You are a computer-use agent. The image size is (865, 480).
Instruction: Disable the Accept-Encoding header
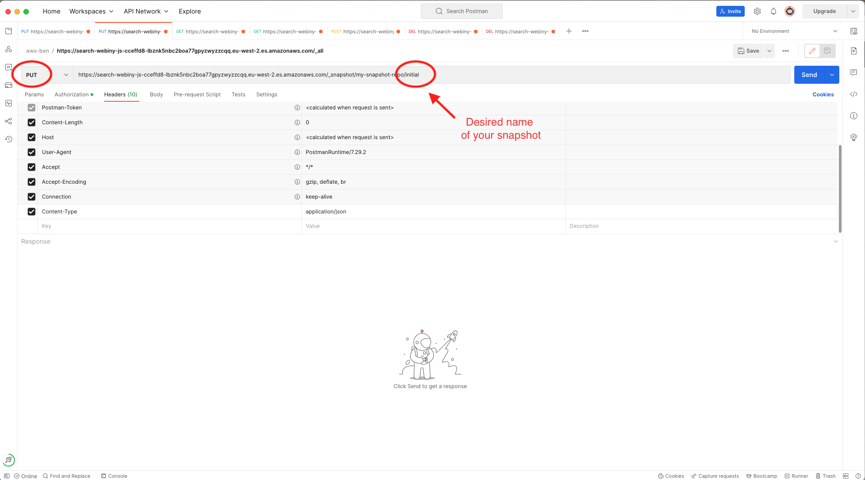pos(31,182)
